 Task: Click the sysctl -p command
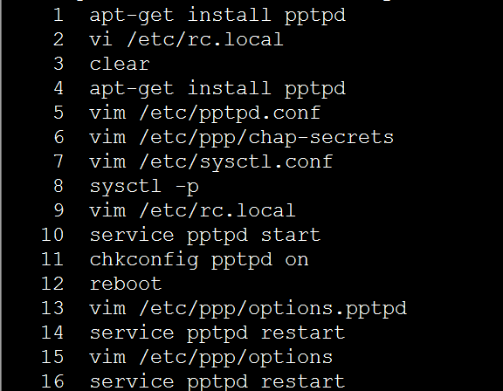point(144,187)
